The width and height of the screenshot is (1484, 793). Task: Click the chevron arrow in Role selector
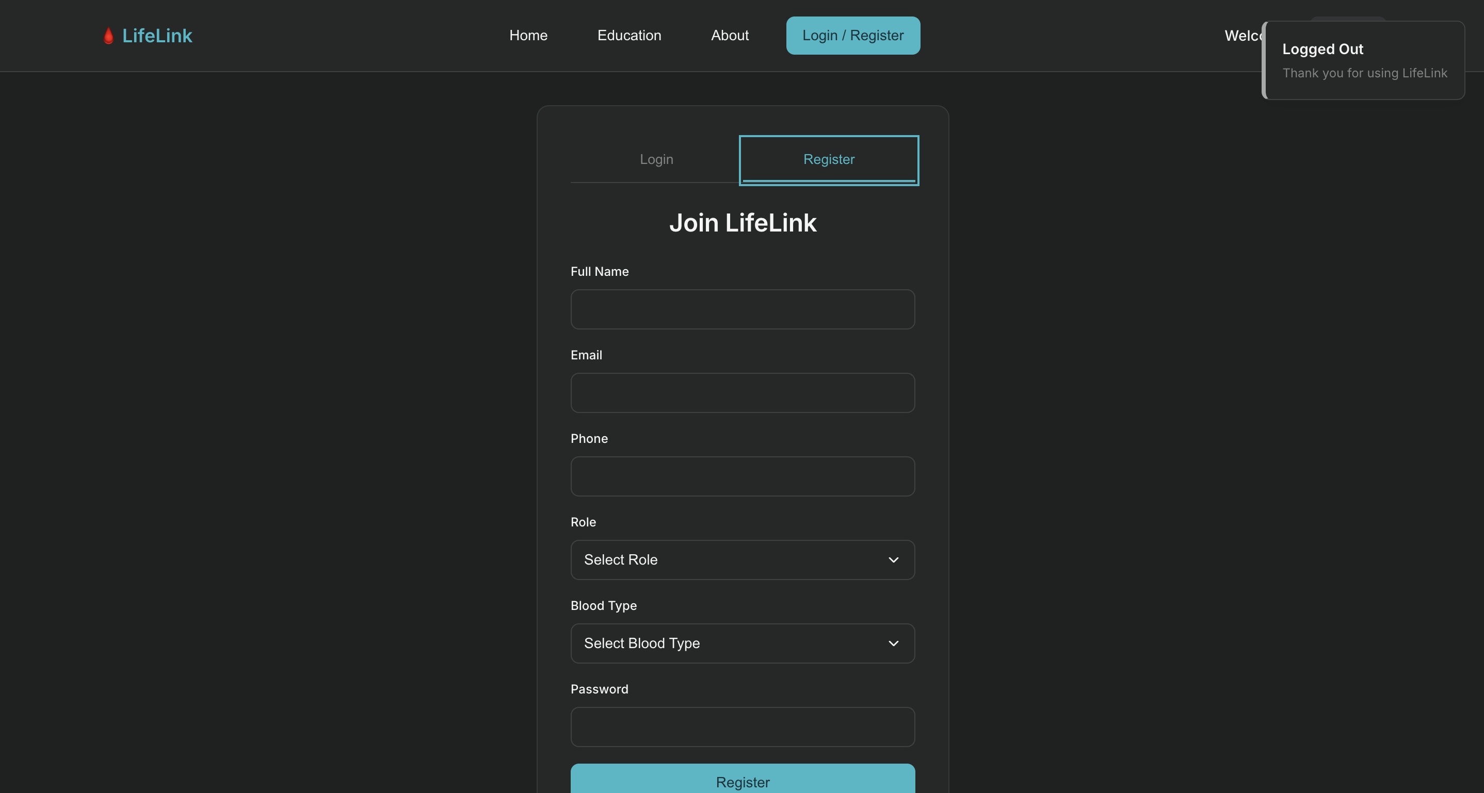(893, 560)
